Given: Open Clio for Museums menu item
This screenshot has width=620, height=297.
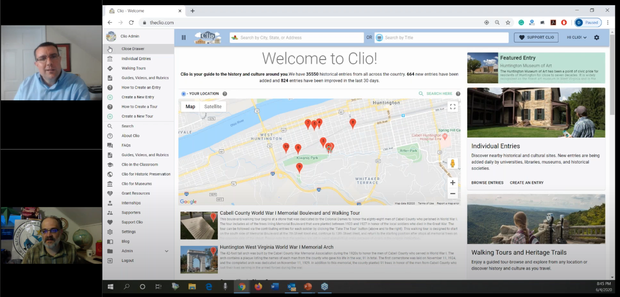Looking at the screenshot, I should click(137, 184).
